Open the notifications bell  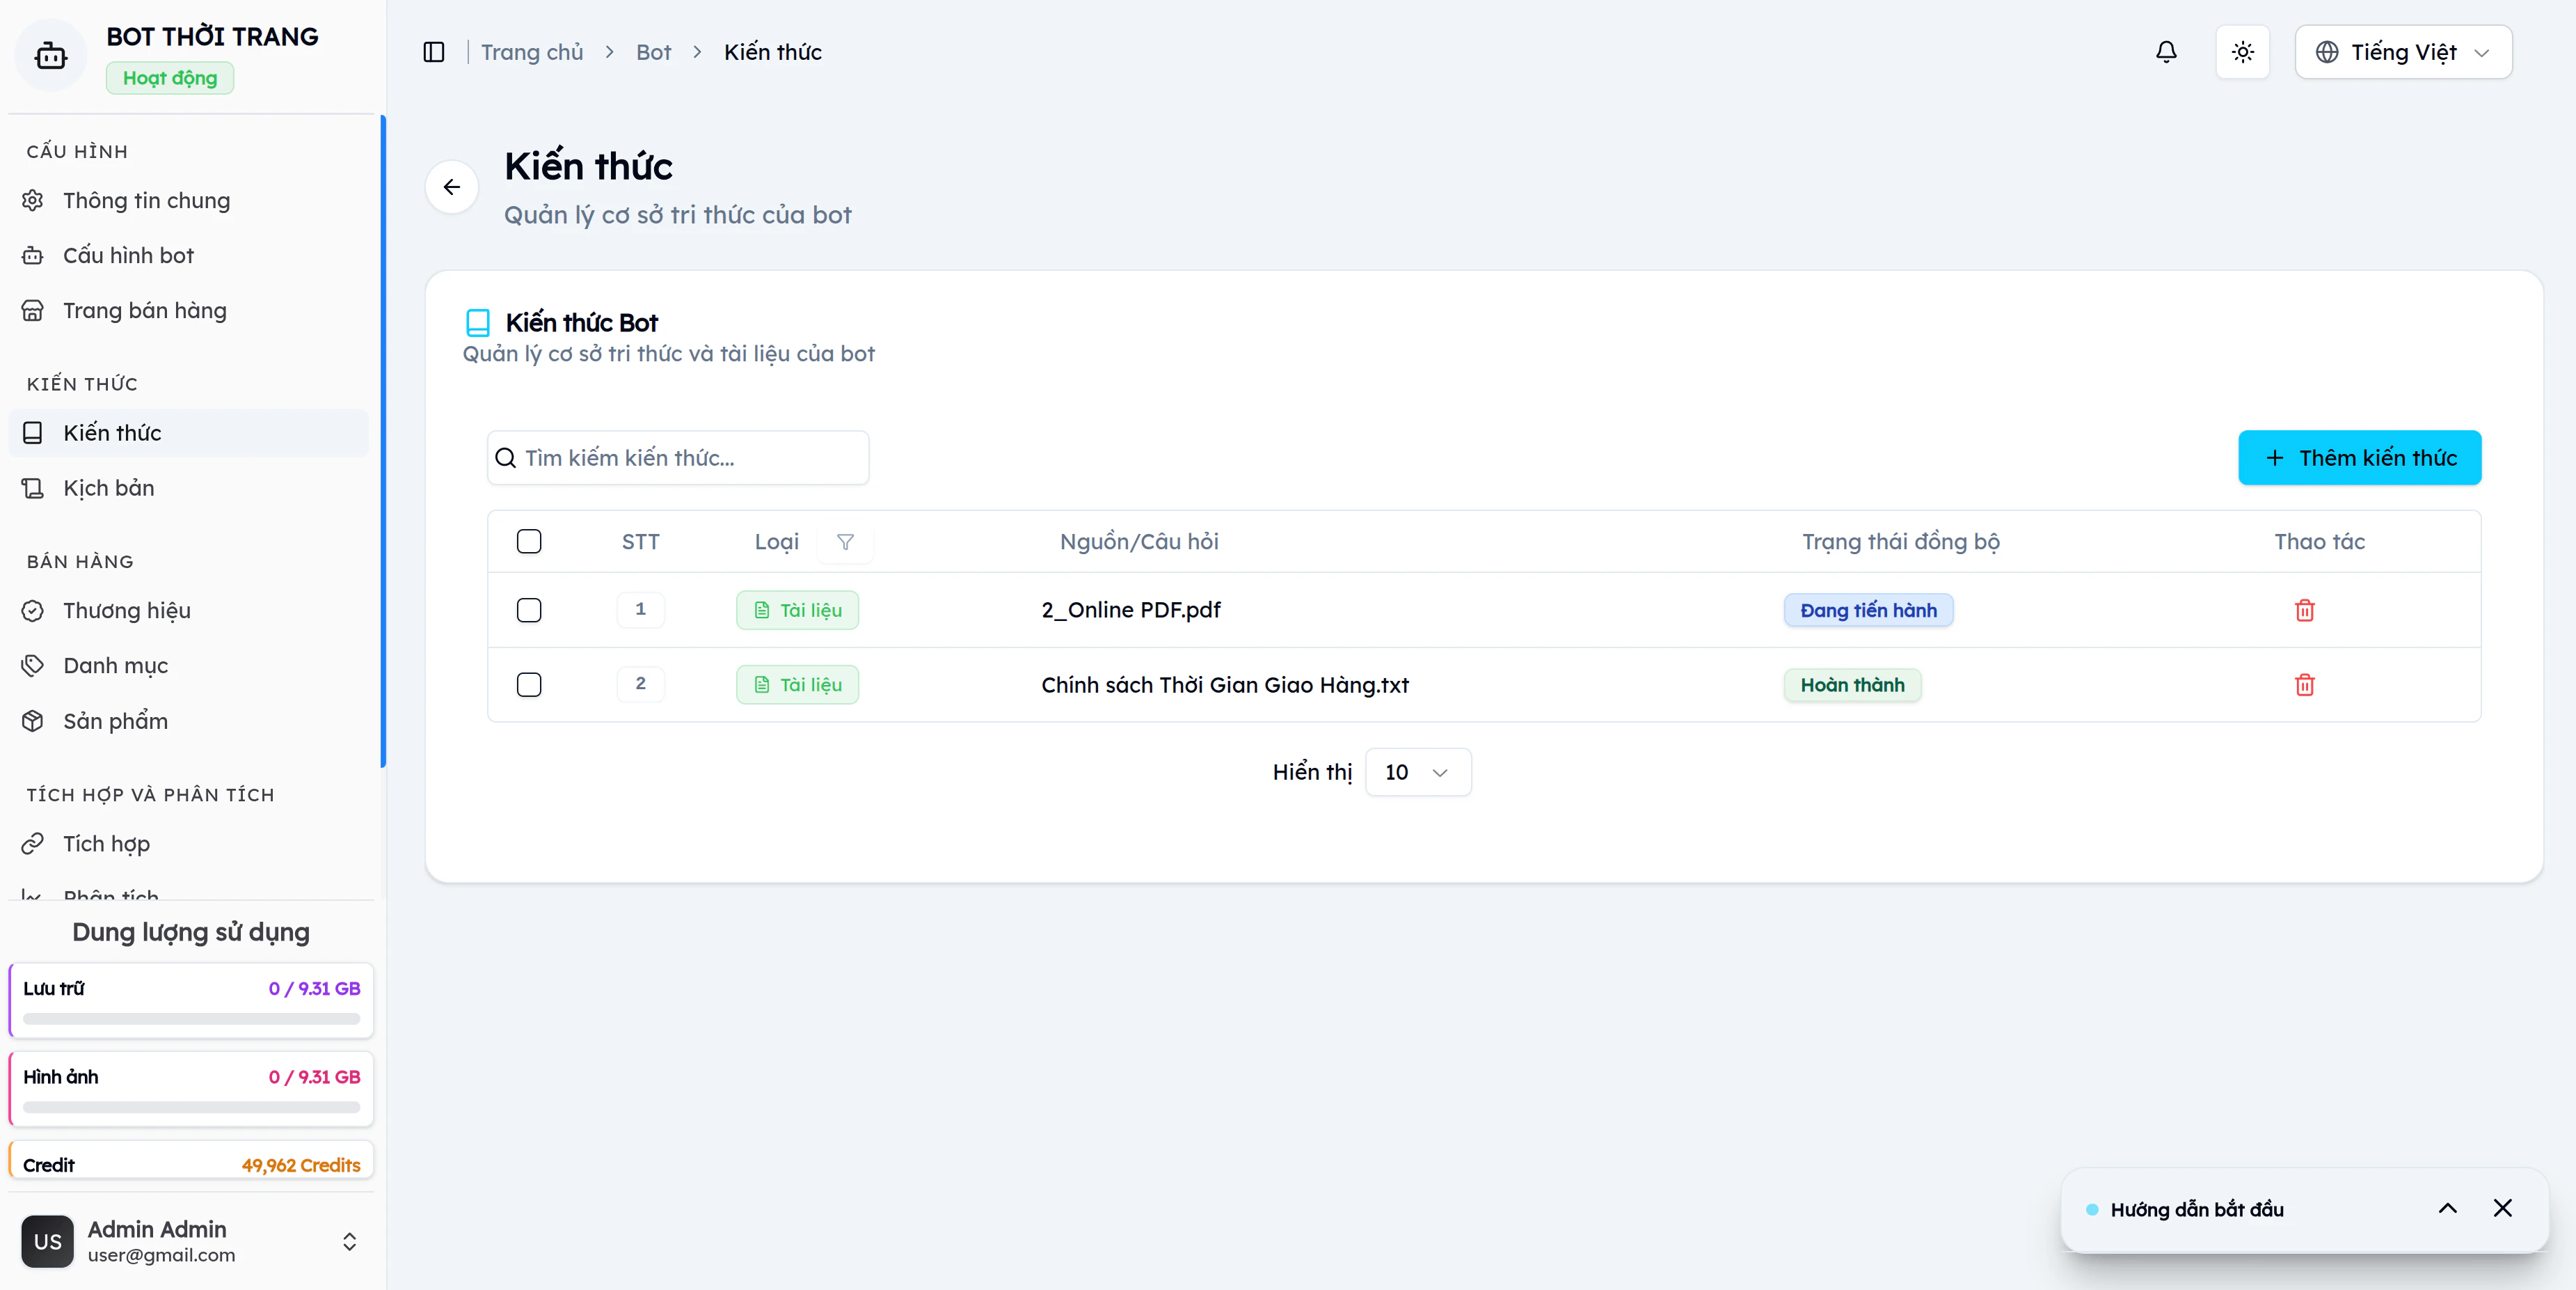(2166, 52)
